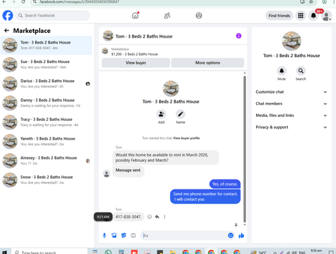React to phone number message with emoji

[149, 216]
